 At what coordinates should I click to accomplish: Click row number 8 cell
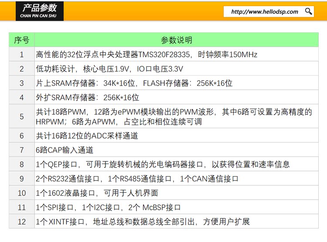pos(22,164)
